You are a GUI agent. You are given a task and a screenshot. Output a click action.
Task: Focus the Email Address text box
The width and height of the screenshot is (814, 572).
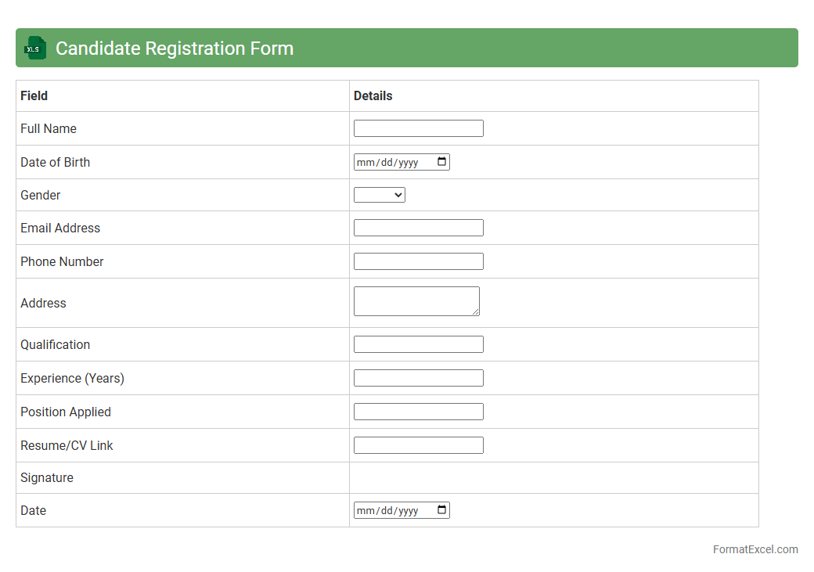point(418,228)
